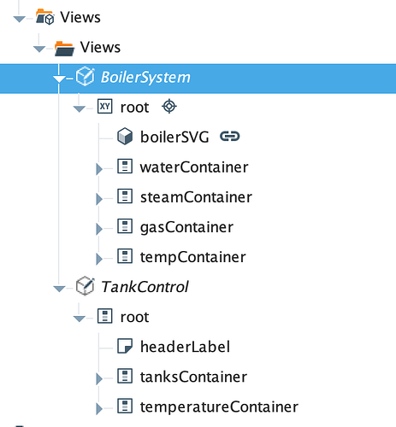Click the TankControl view cube icon
The image size is (396, 427).
tap(85, 286)
